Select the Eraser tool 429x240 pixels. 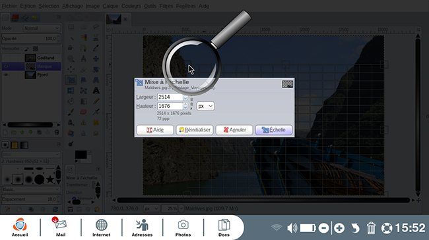point(83,112)
